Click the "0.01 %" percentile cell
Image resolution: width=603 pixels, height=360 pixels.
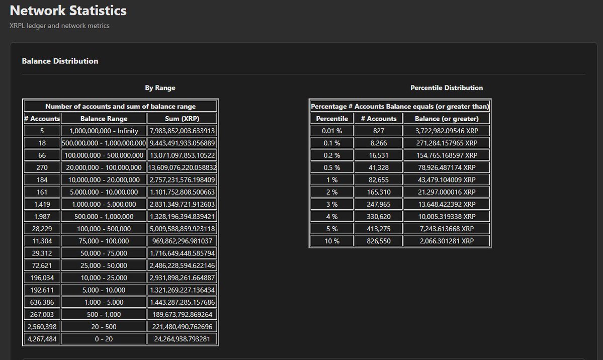[x=332, y=131]
